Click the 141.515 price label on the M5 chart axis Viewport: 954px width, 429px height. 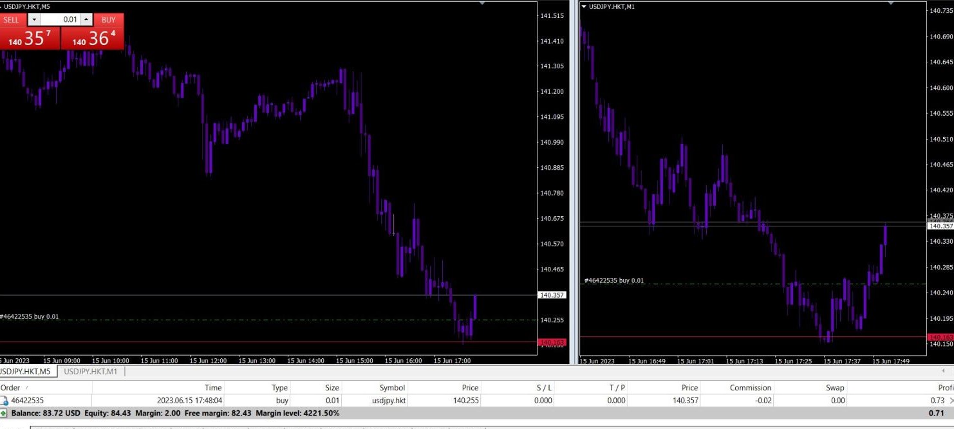pos(552,15)
